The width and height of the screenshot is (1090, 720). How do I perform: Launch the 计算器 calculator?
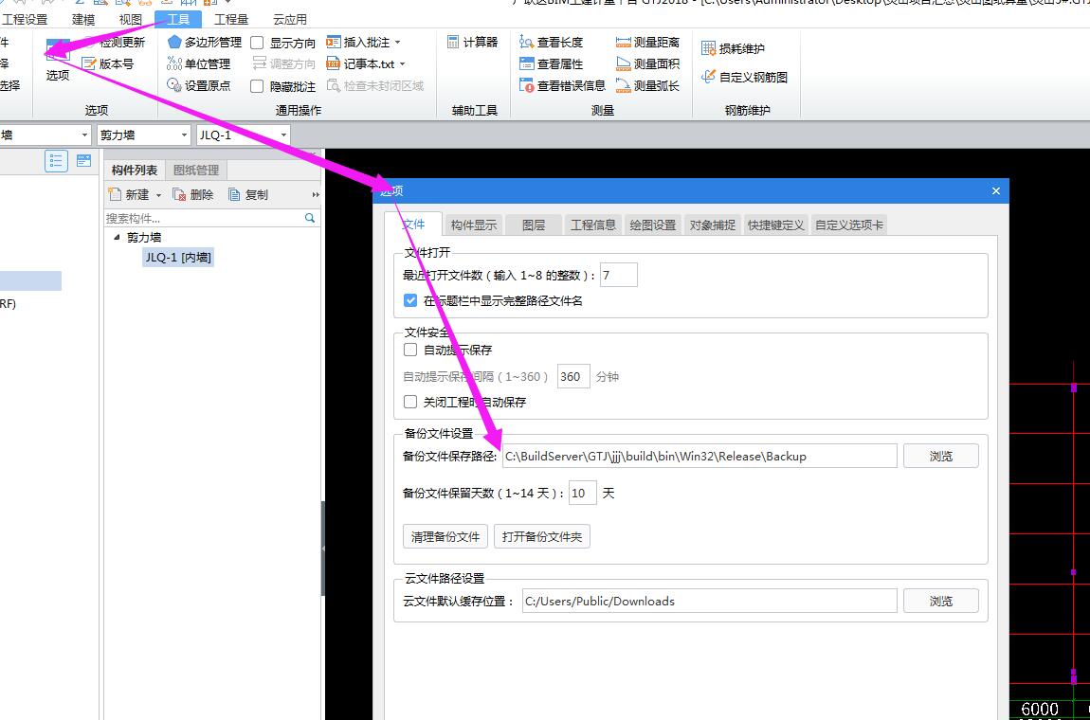(x=473, y=43)
